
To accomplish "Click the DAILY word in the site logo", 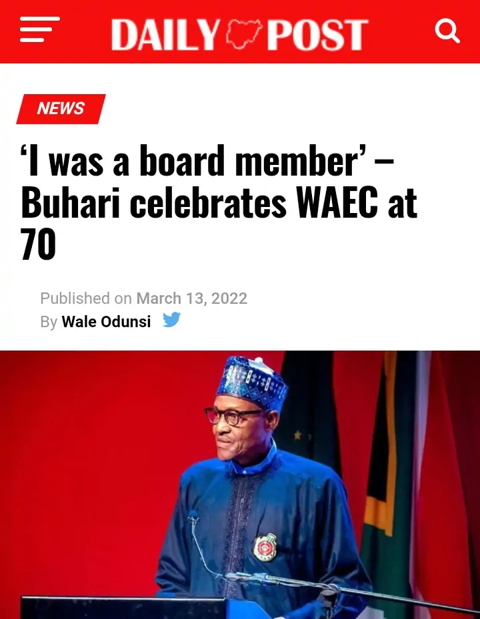I will coord(165,35).
